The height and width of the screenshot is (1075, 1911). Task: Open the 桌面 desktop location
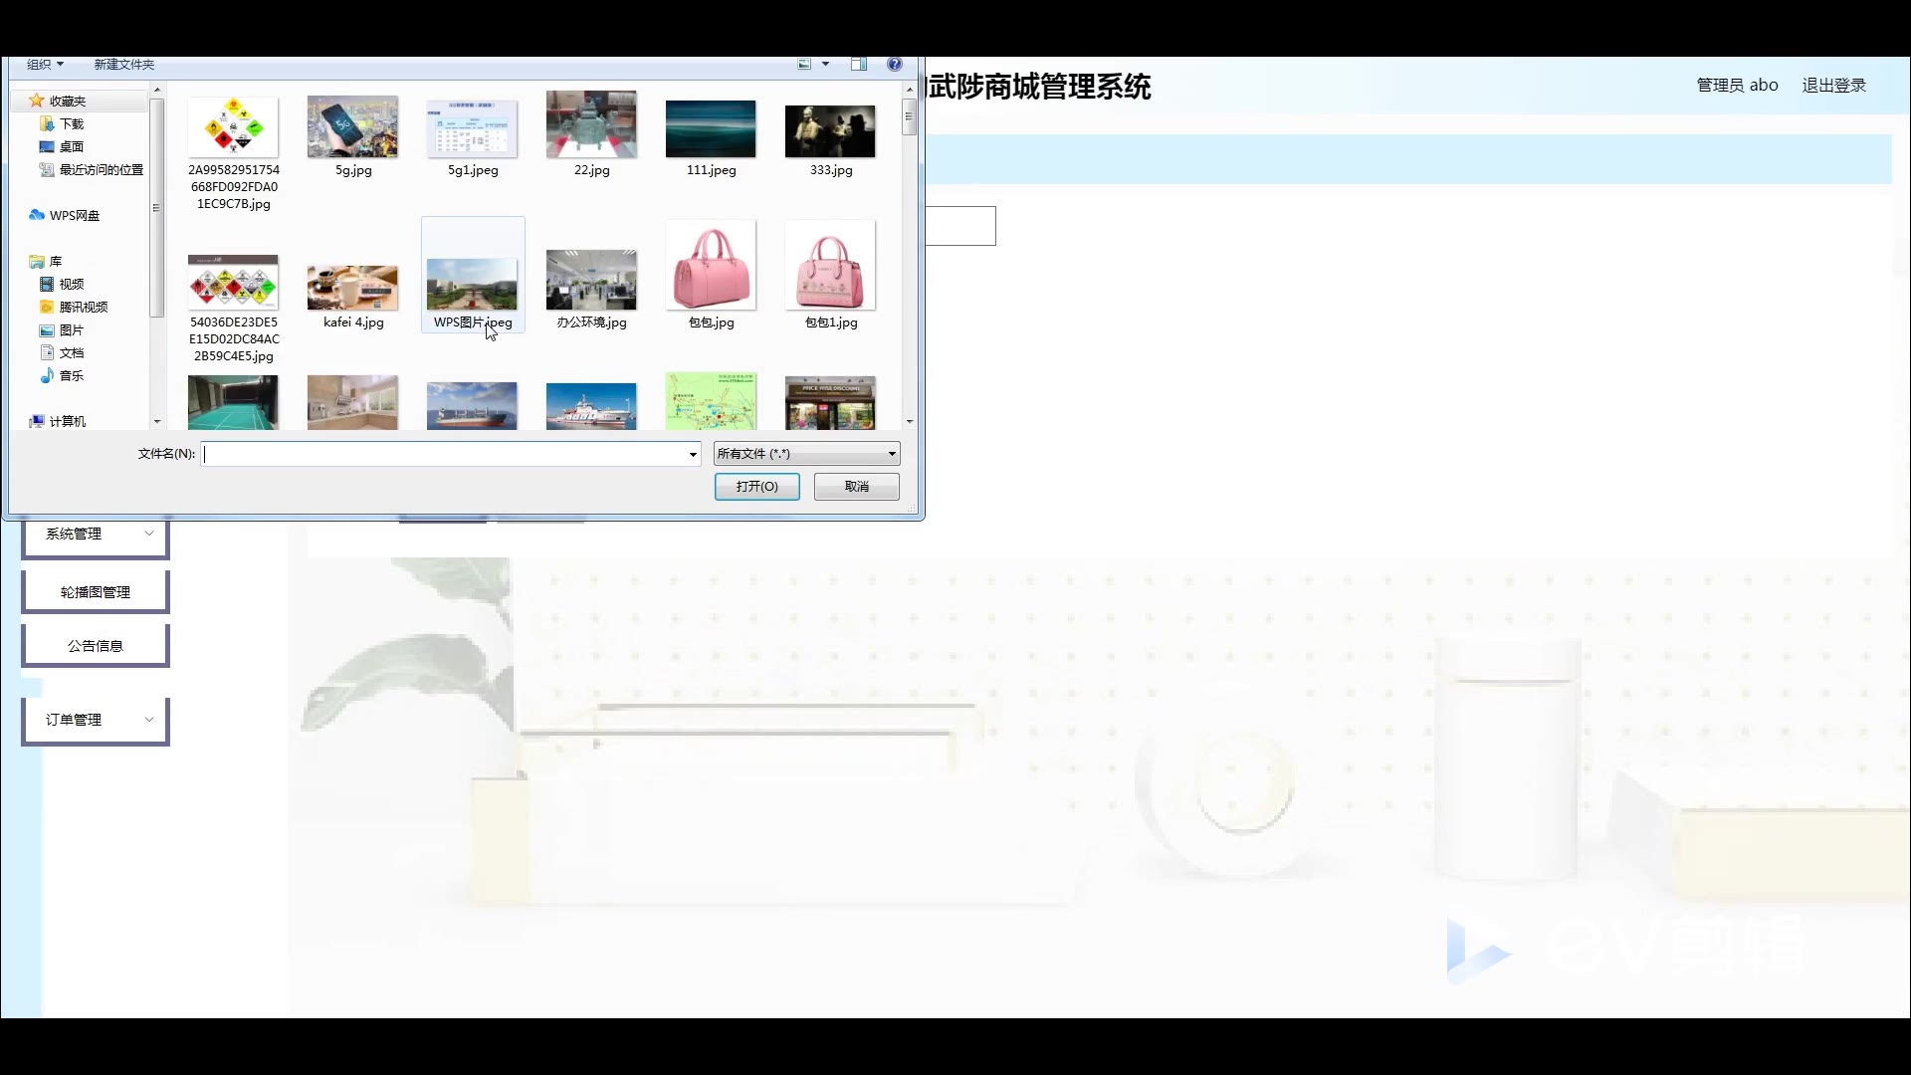pyautogui.click(x=72, y=146)
